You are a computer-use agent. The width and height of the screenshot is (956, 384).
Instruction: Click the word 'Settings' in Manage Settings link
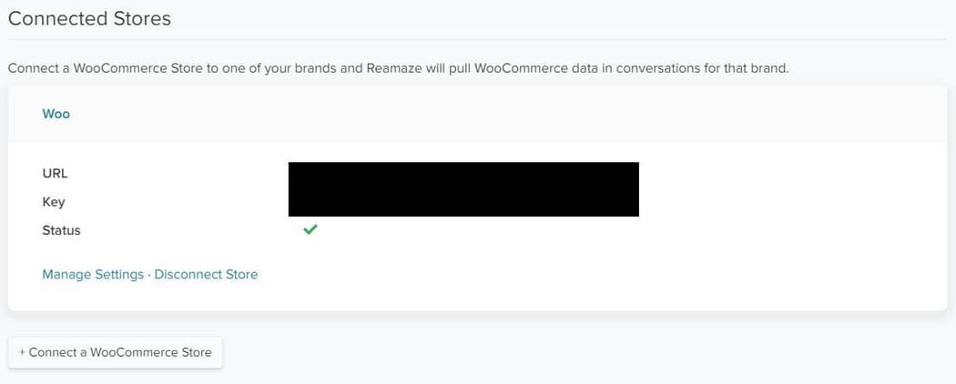click(119, 275)
